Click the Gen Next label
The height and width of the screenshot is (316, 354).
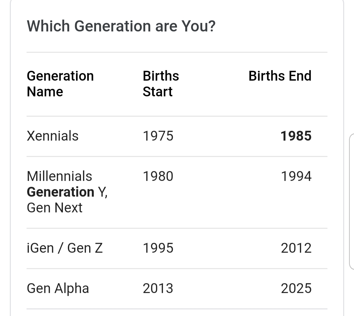pyautogui.click(x=55, y=207)
